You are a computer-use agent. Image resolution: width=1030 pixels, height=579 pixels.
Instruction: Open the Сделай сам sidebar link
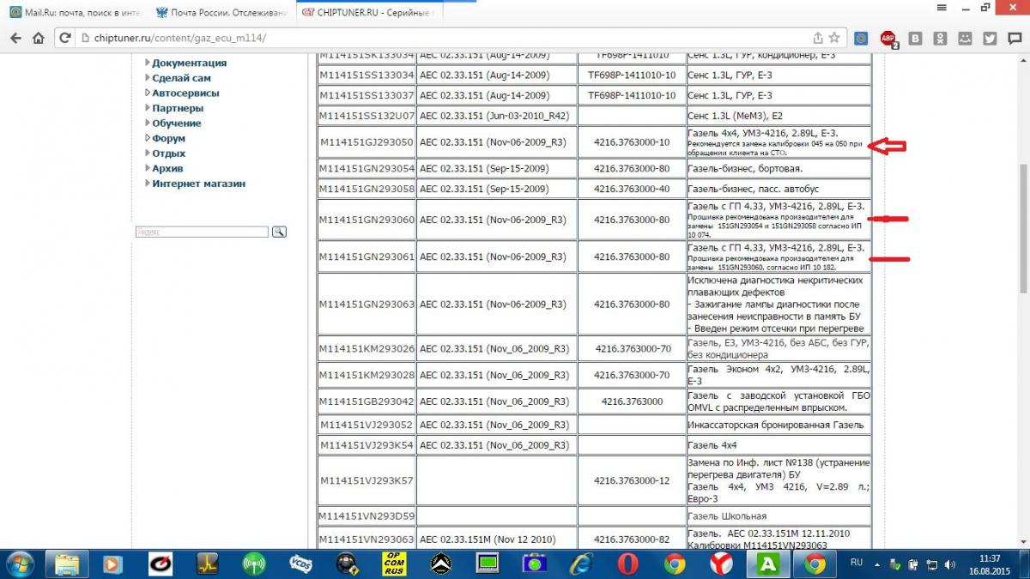(181, 78)
